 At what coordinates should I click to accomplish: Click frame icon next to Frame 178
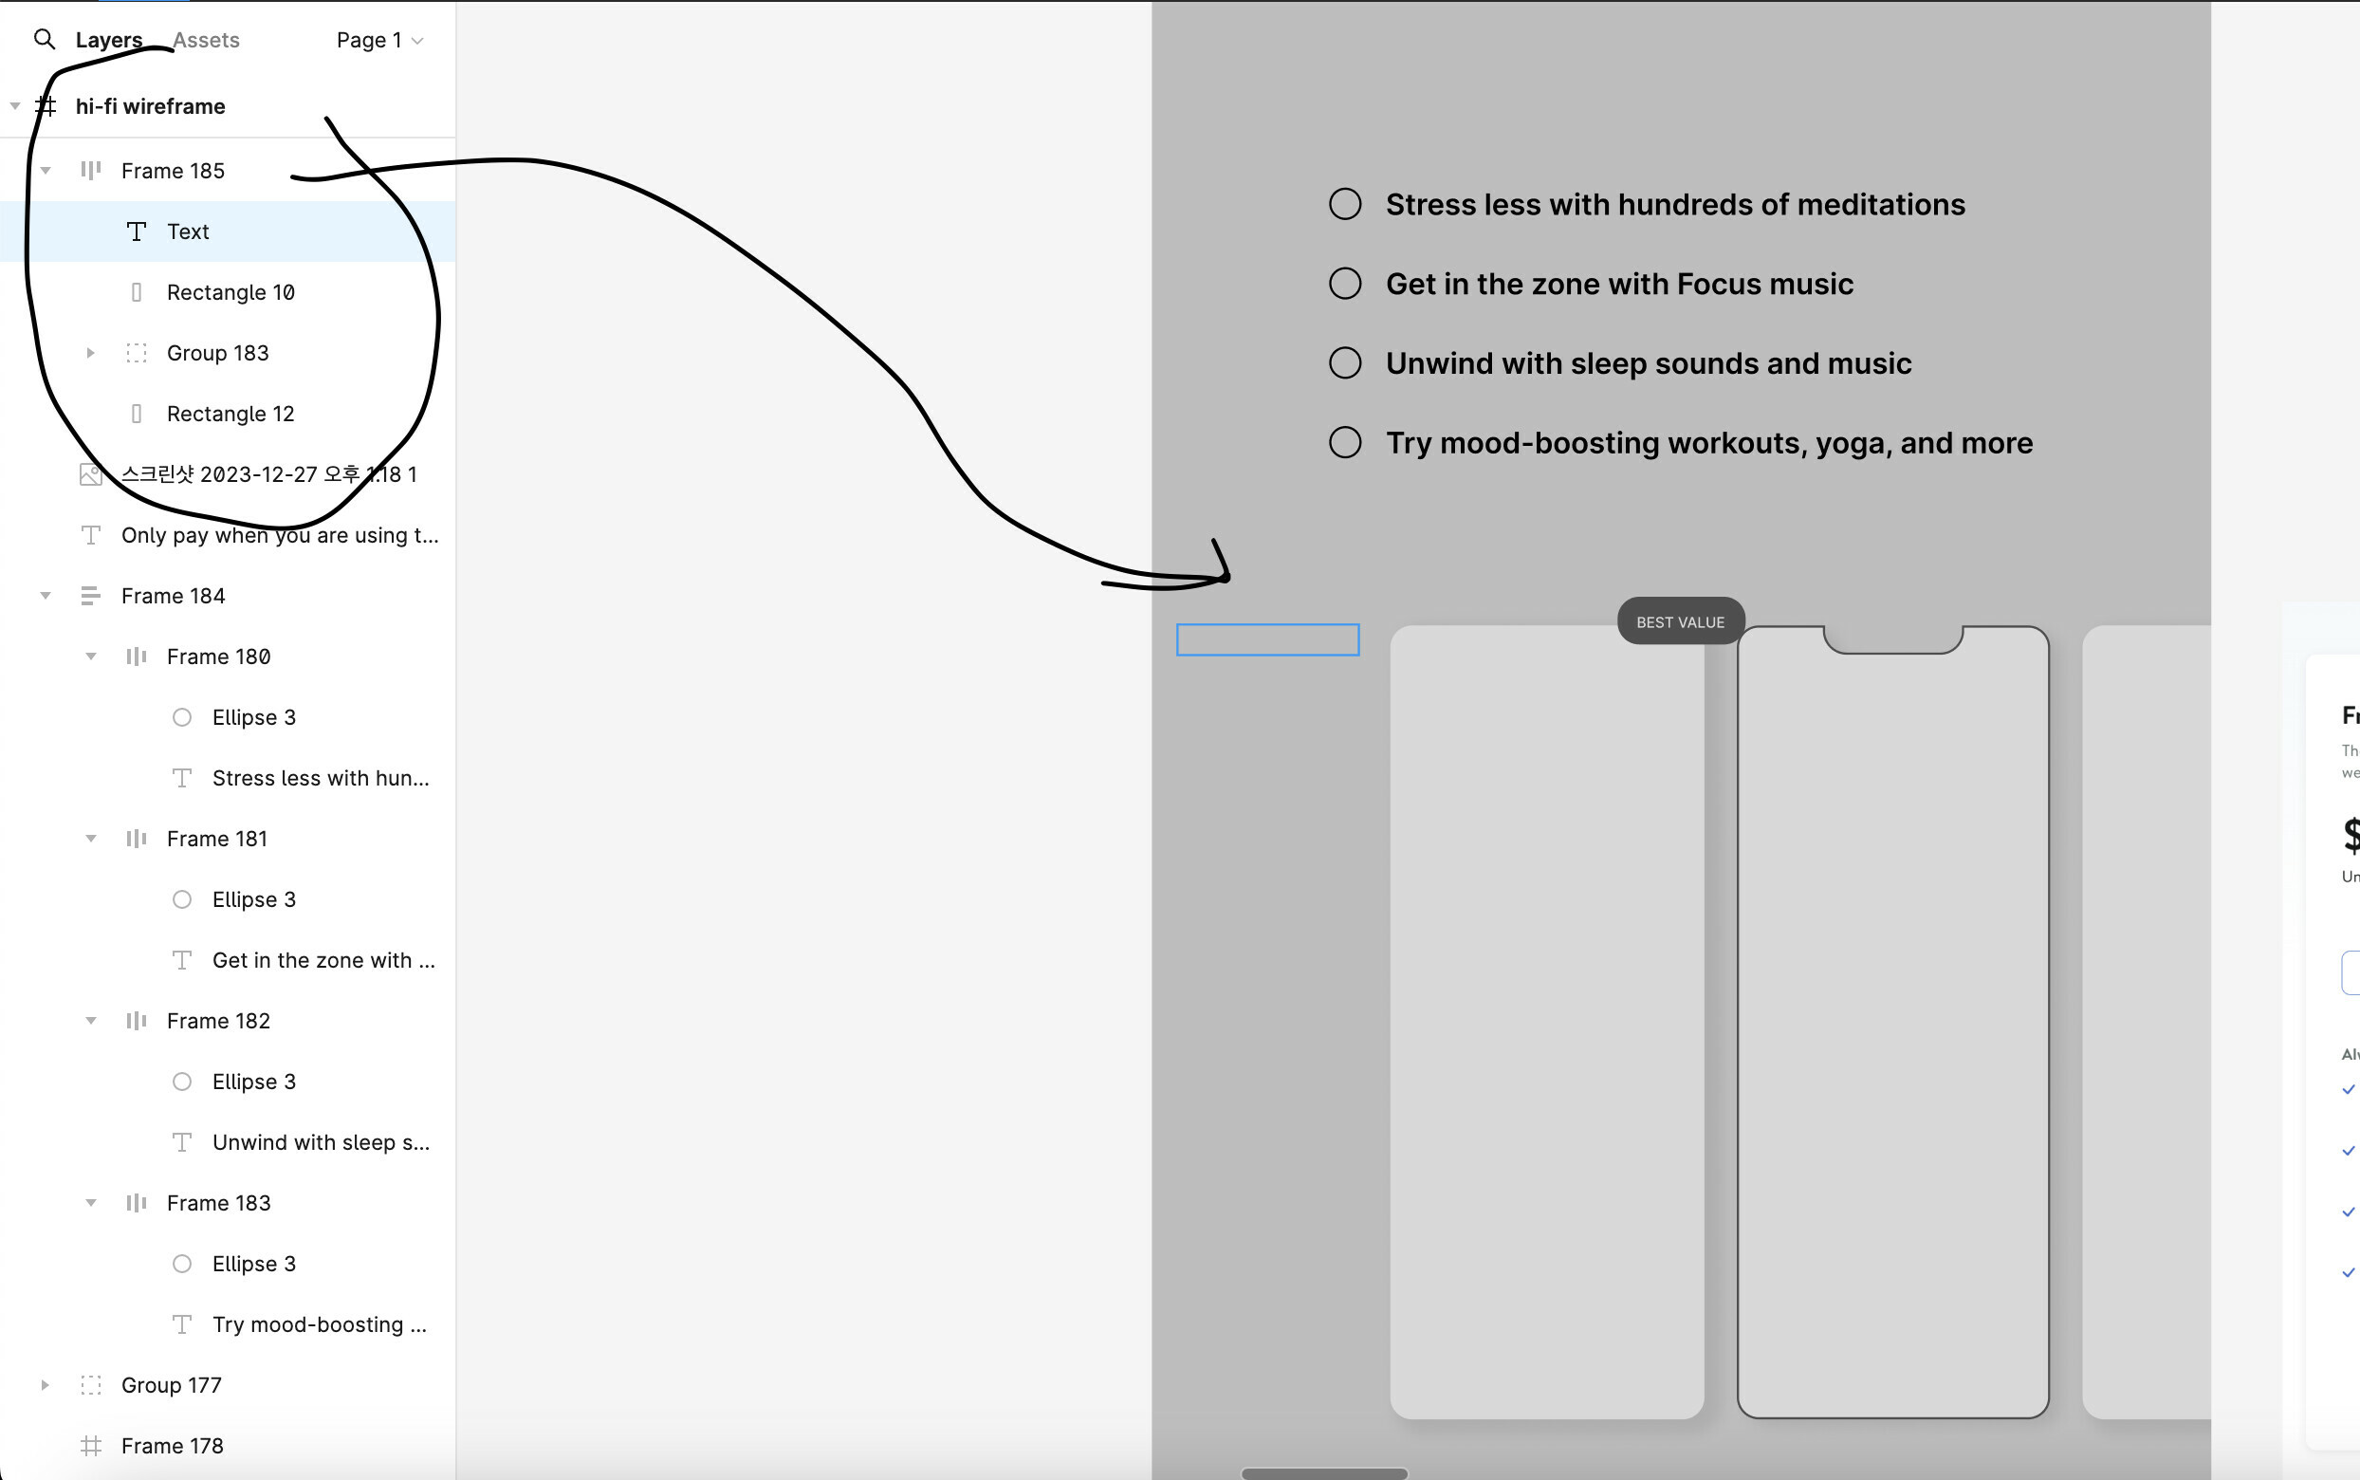point(88,1446)
